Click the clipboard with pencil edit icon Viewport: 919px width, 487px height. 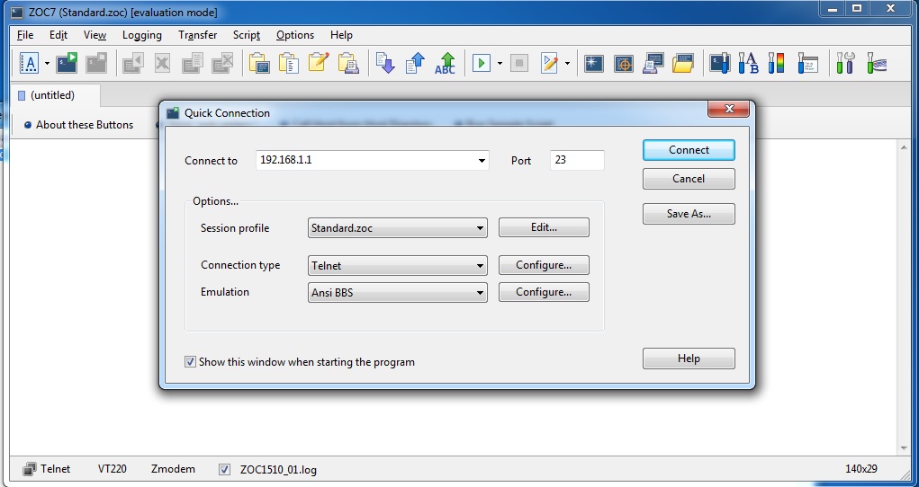click(x=319, y=63)
